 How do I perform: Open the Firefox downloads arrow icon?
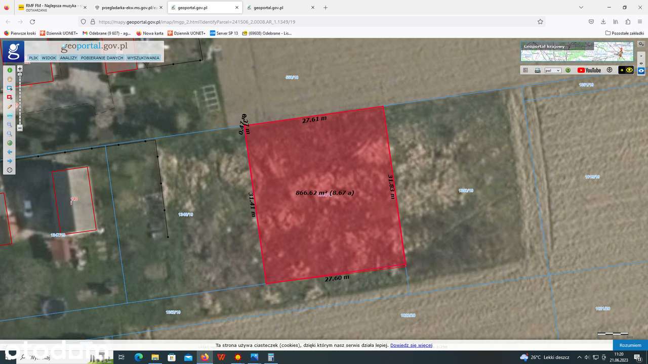pos(603,22)
